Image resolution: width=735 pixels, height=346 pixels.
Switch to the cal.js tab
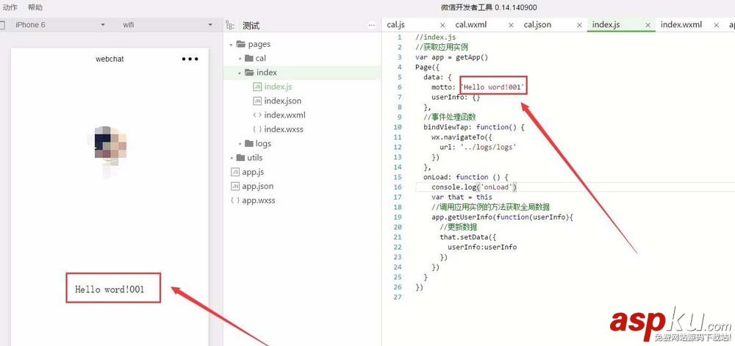pyautogui.click(x=395, y=25)
